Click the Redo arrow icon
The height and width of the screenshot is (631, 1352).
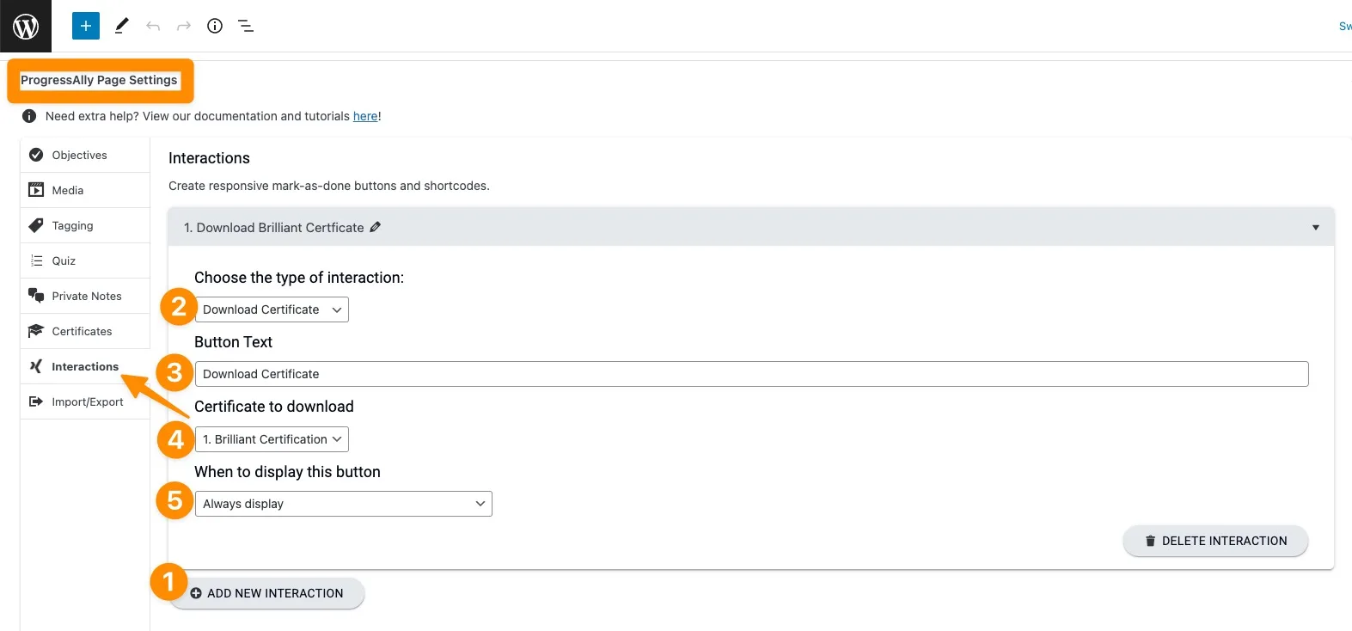point(184,26)
